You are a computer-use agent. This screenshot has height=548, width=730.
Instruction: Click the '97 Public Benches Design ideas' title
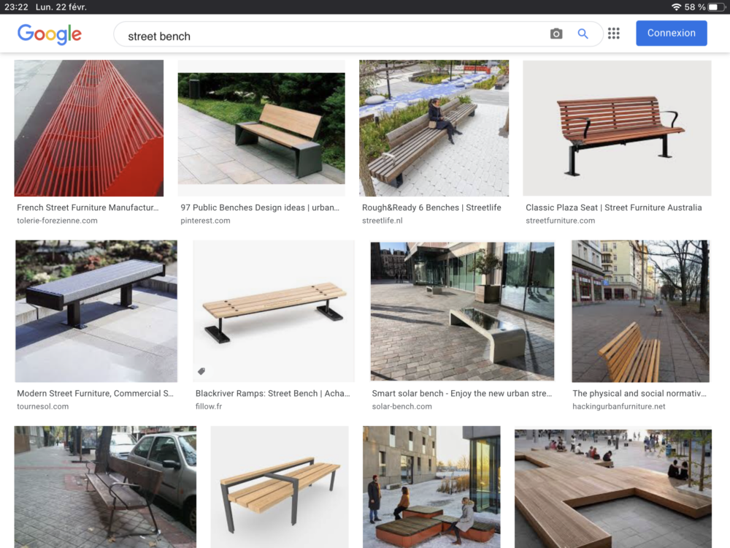(x=260, y=208)
